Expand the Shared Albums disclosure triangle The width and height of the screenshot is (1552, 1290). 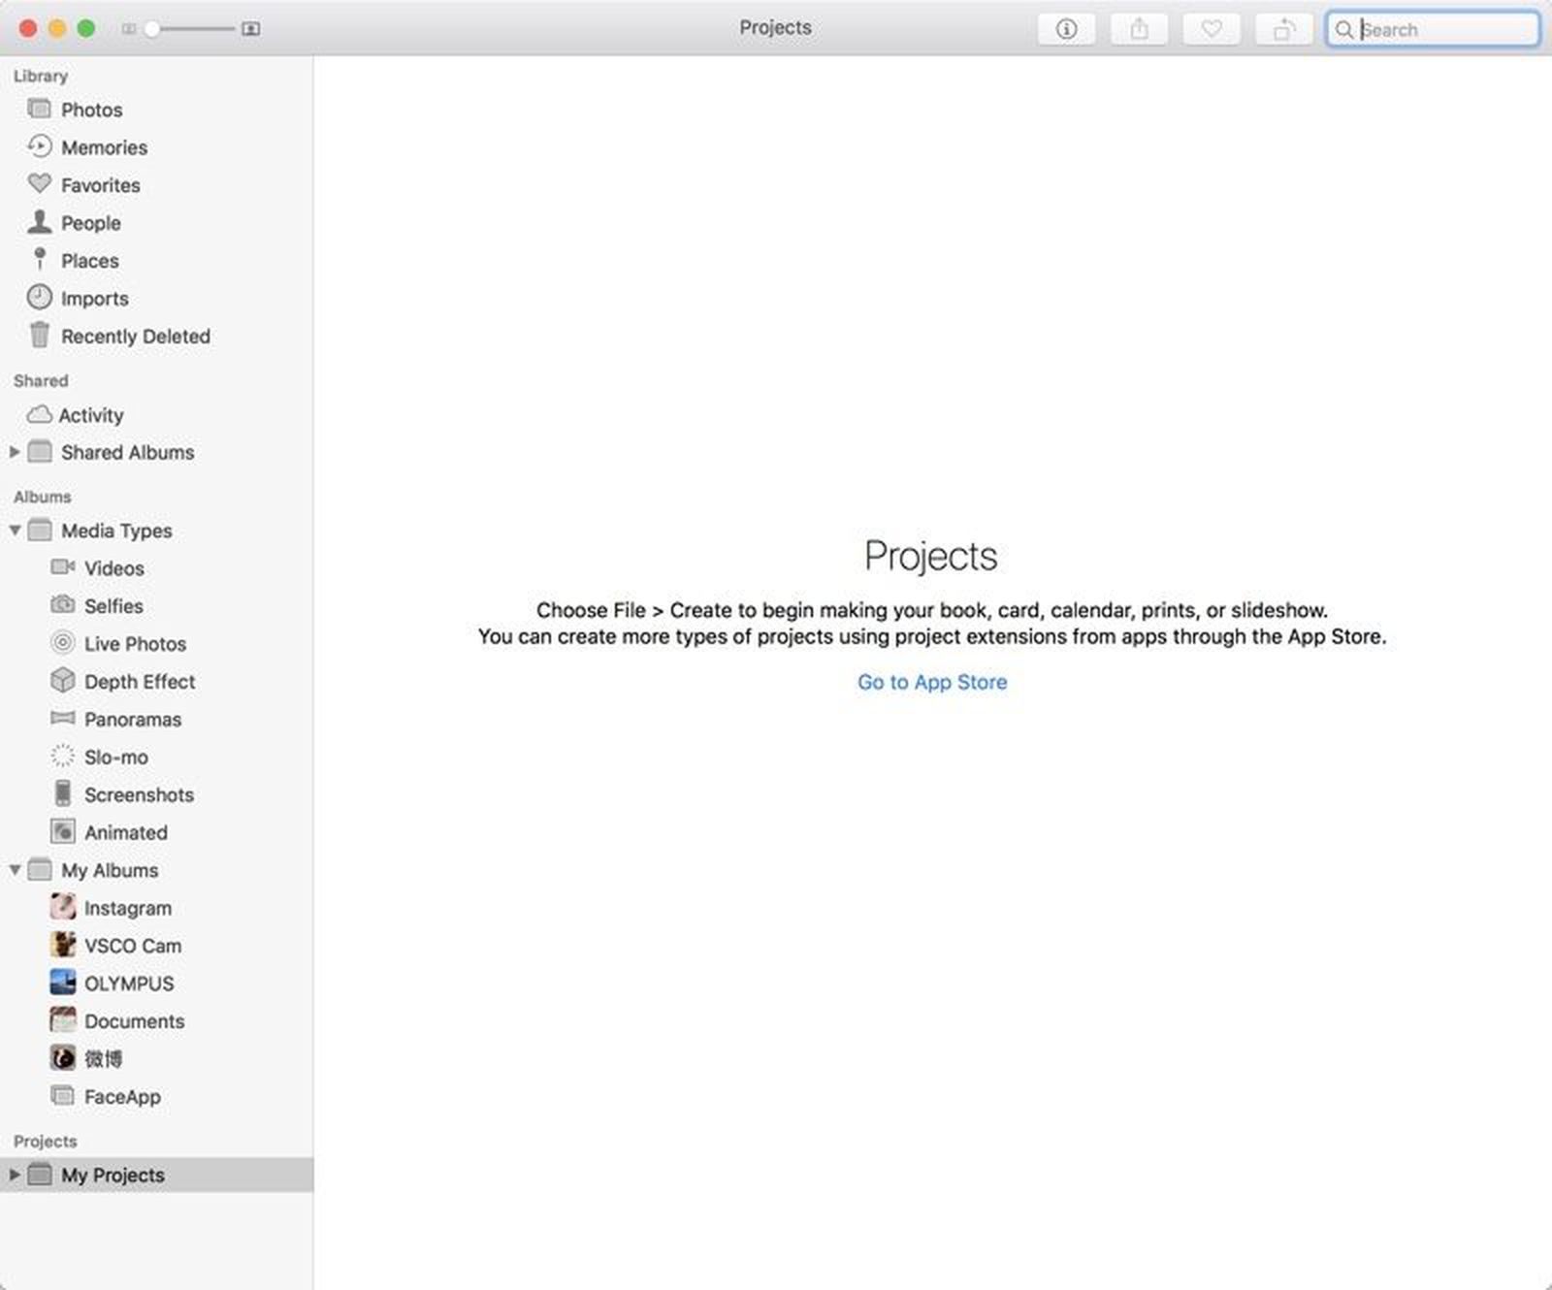click(15, 452)
